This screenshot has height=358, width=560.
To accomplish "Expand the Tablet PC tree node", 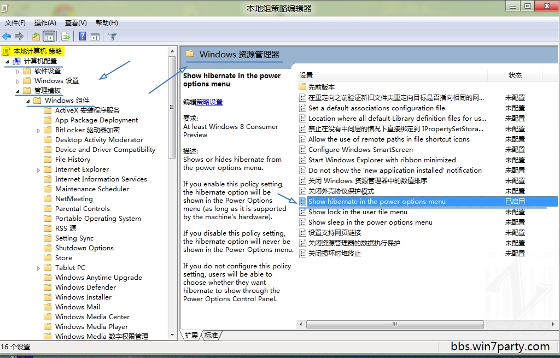I will click(39, 268).
